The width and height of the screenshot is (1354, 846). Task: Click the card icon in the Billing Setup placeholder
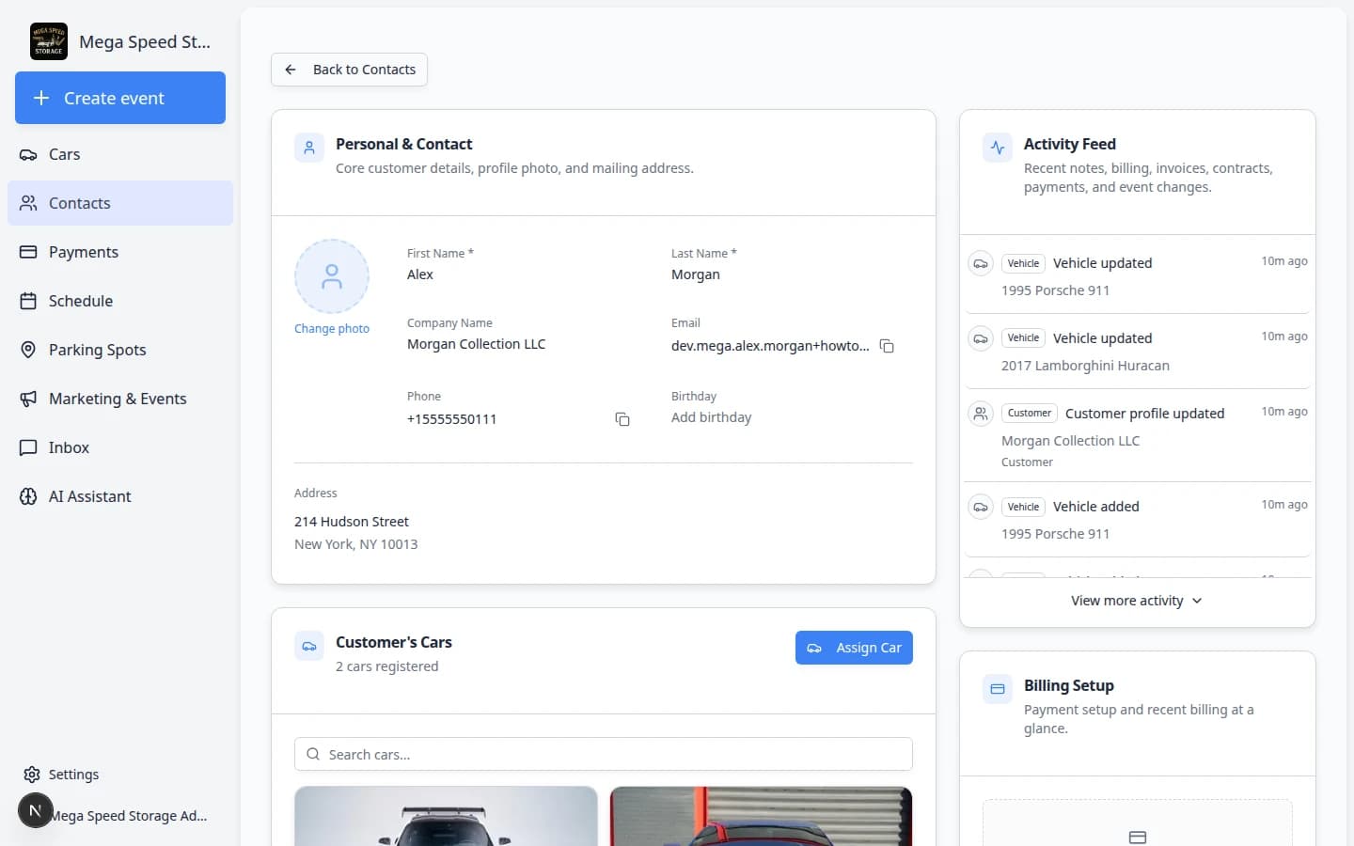point(1138,837)
